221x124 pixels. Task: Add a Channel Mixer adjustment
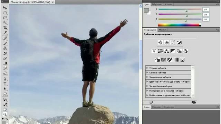point(185,51)
